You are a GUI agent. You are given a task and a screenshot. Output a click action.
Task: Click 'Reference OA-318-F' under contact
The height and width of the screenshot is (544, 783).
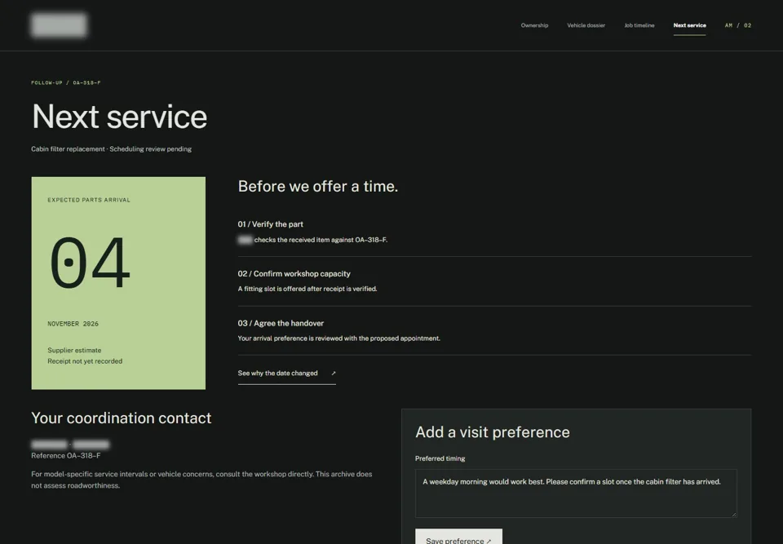tap(66, 456)
